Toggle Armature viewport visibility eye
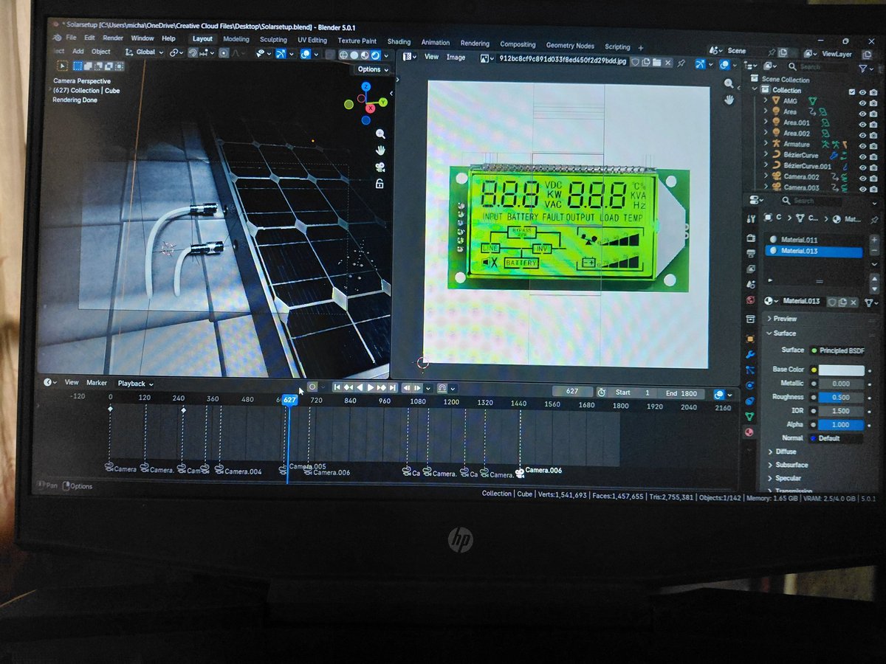Image resolution: width=886 pixels, height=664 pixels. point(862,145)
